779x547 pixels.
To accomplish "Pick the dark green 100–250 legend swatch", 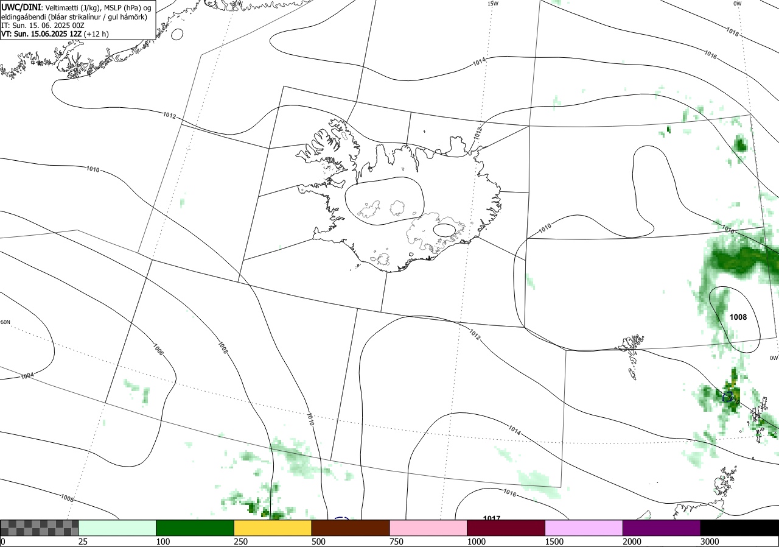I will [x=195, y=528].
